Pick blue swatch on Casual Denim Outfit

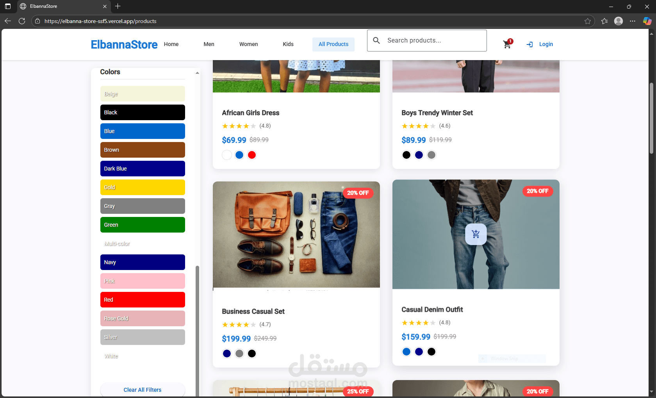[406, 352]
